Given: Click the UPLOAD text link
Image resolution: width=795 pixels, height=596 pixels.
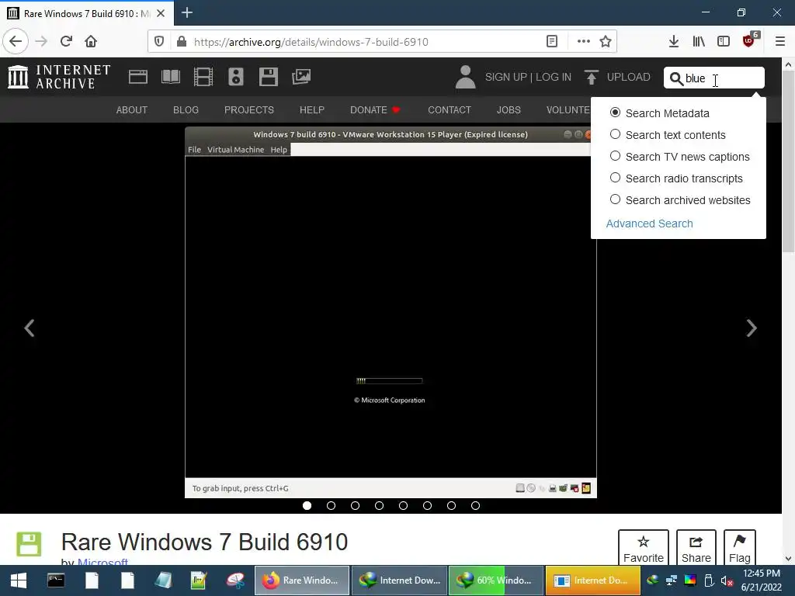Looking at the screenshot, I should 628,77.
